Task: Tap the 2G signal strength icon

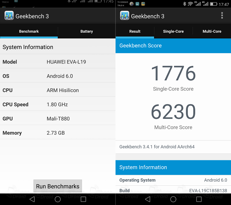Action: tap(198, 3)
